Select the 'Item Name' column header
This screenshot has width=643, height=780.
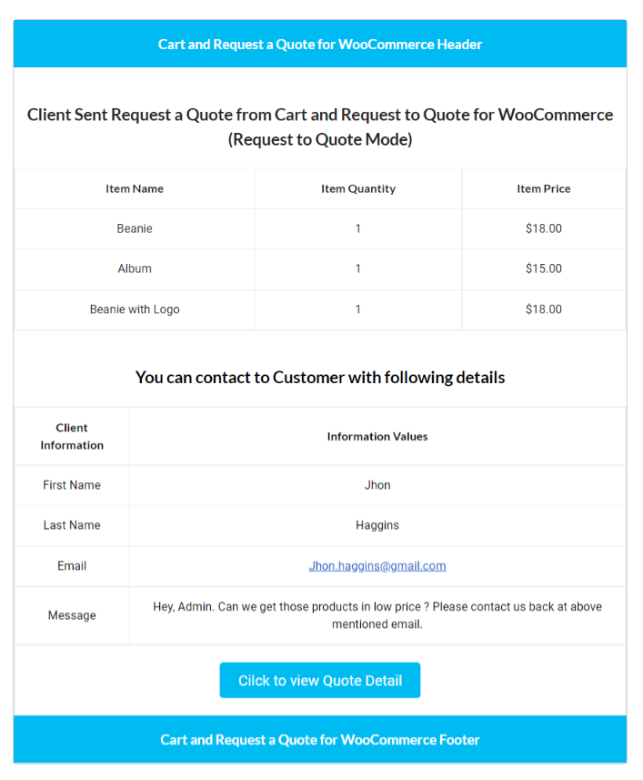click(x=135, y=189)
